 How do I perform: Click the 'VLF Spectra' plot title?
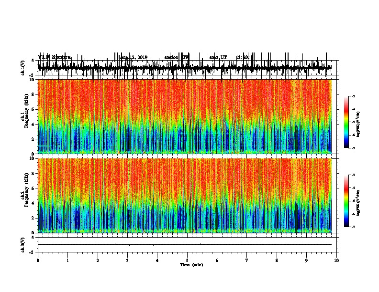[x=54, y=57]
